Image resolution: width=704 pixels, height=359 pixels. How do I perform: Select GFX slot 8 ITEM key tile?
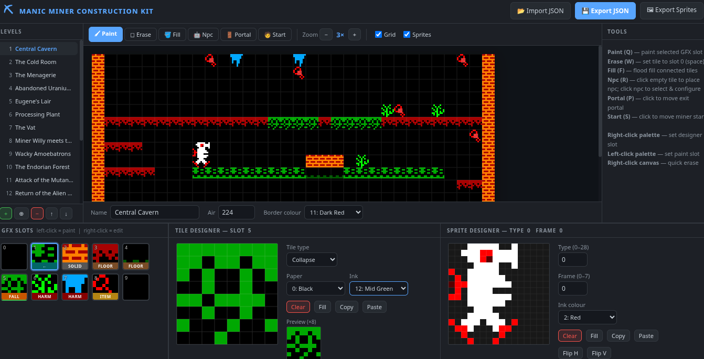pos(105,287)
